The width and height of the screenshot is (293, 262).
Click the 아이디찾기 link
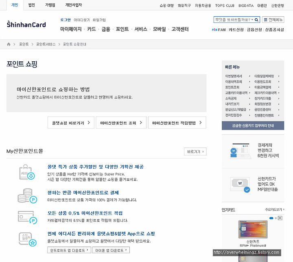pos(82,20)
